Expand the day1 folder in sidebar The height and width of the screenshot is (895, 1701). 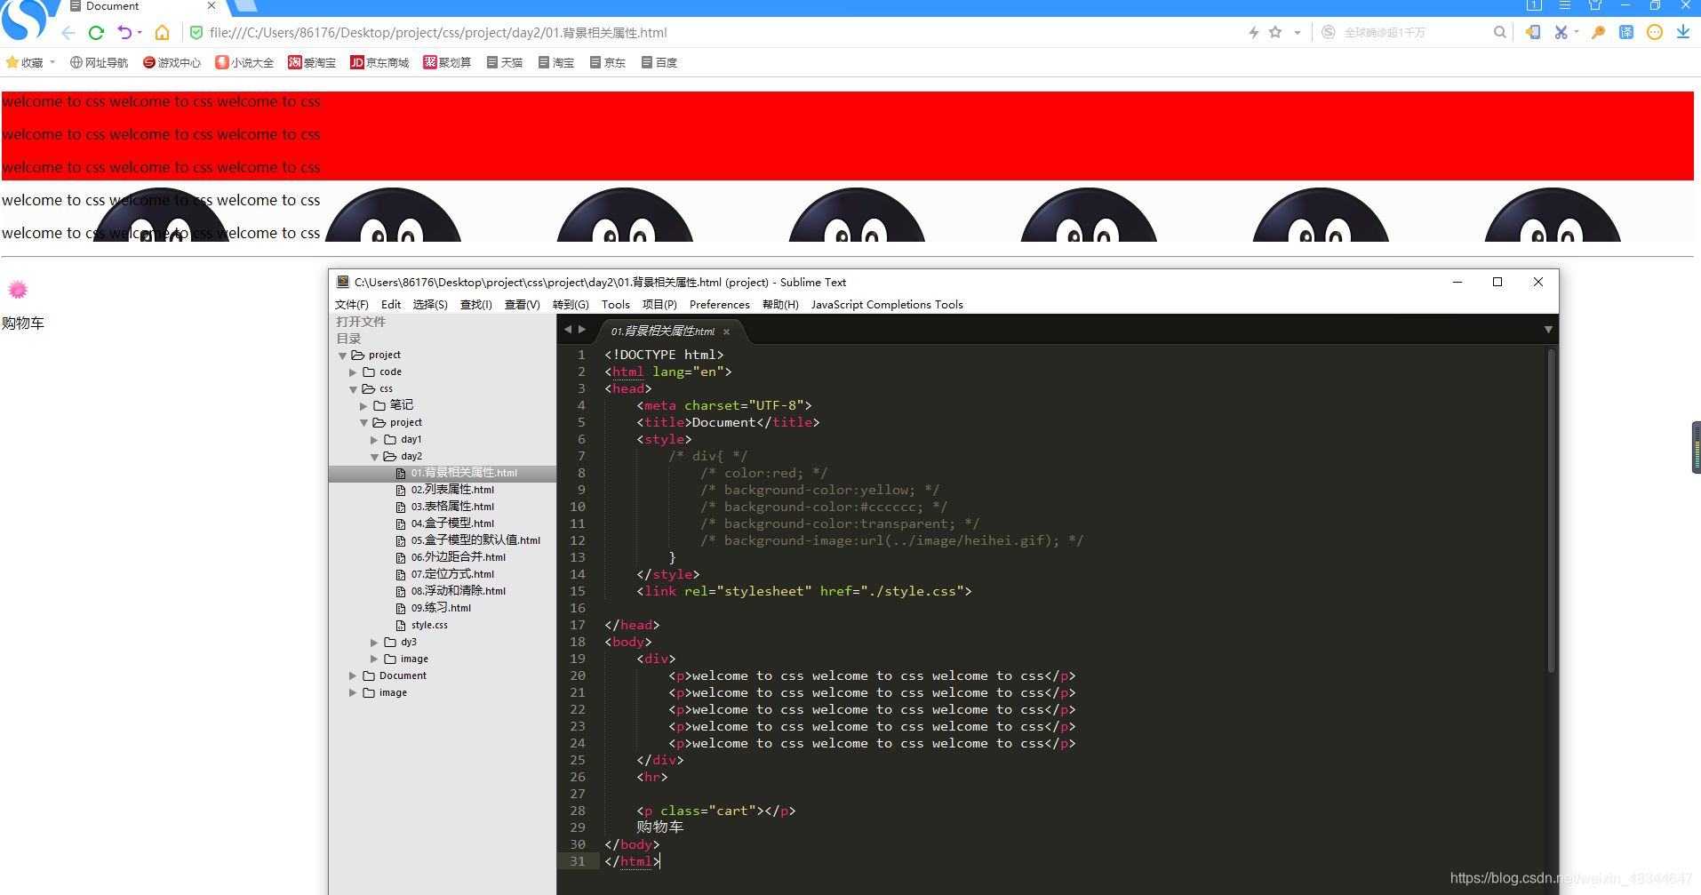pyautogui.click(x=374, y=440)
